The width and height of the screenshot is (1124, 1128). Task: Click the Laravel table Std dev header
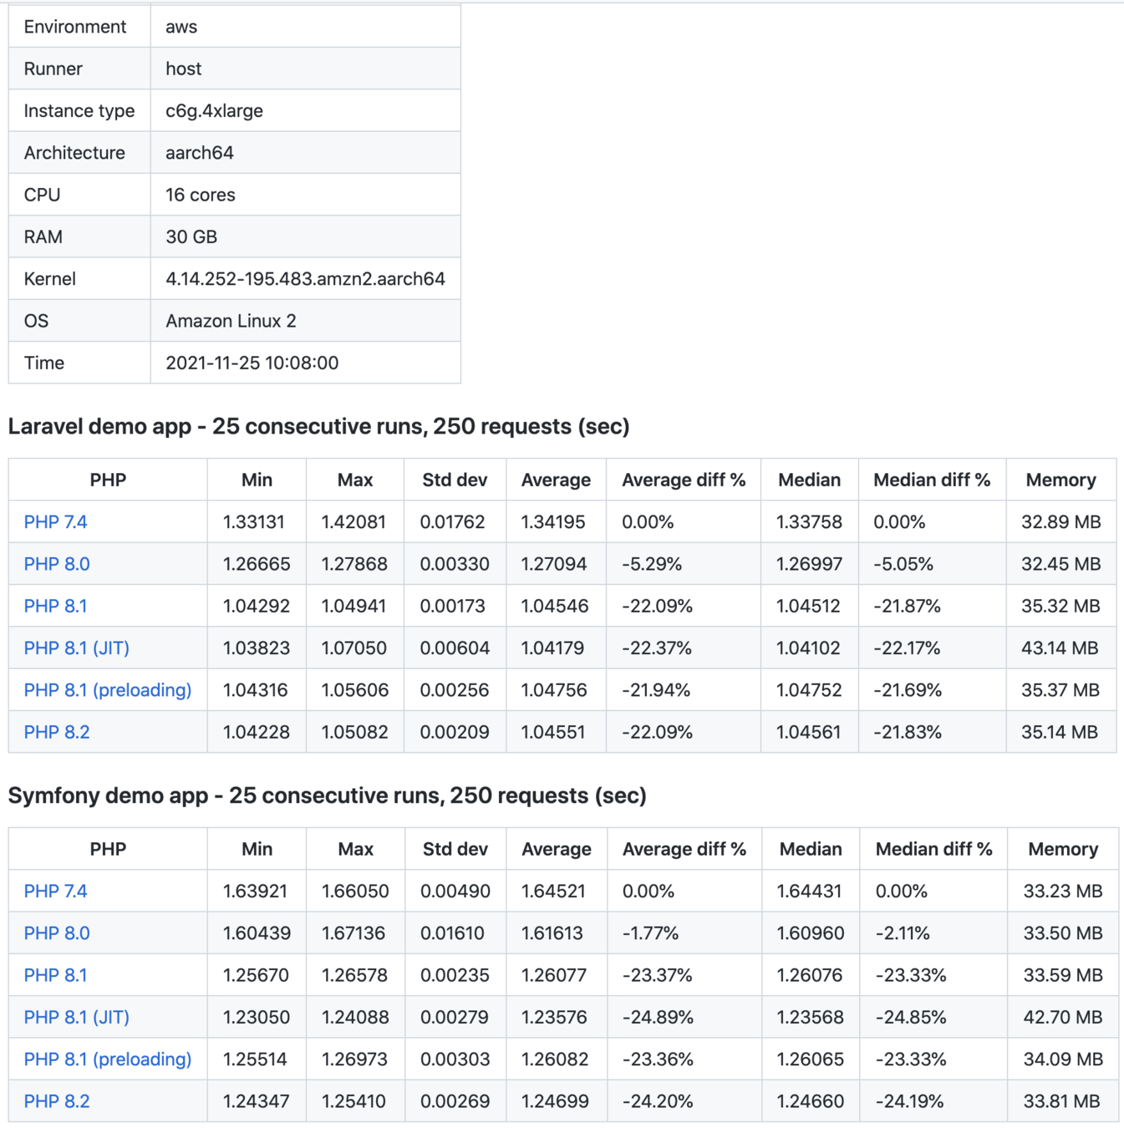coord(455,480)
